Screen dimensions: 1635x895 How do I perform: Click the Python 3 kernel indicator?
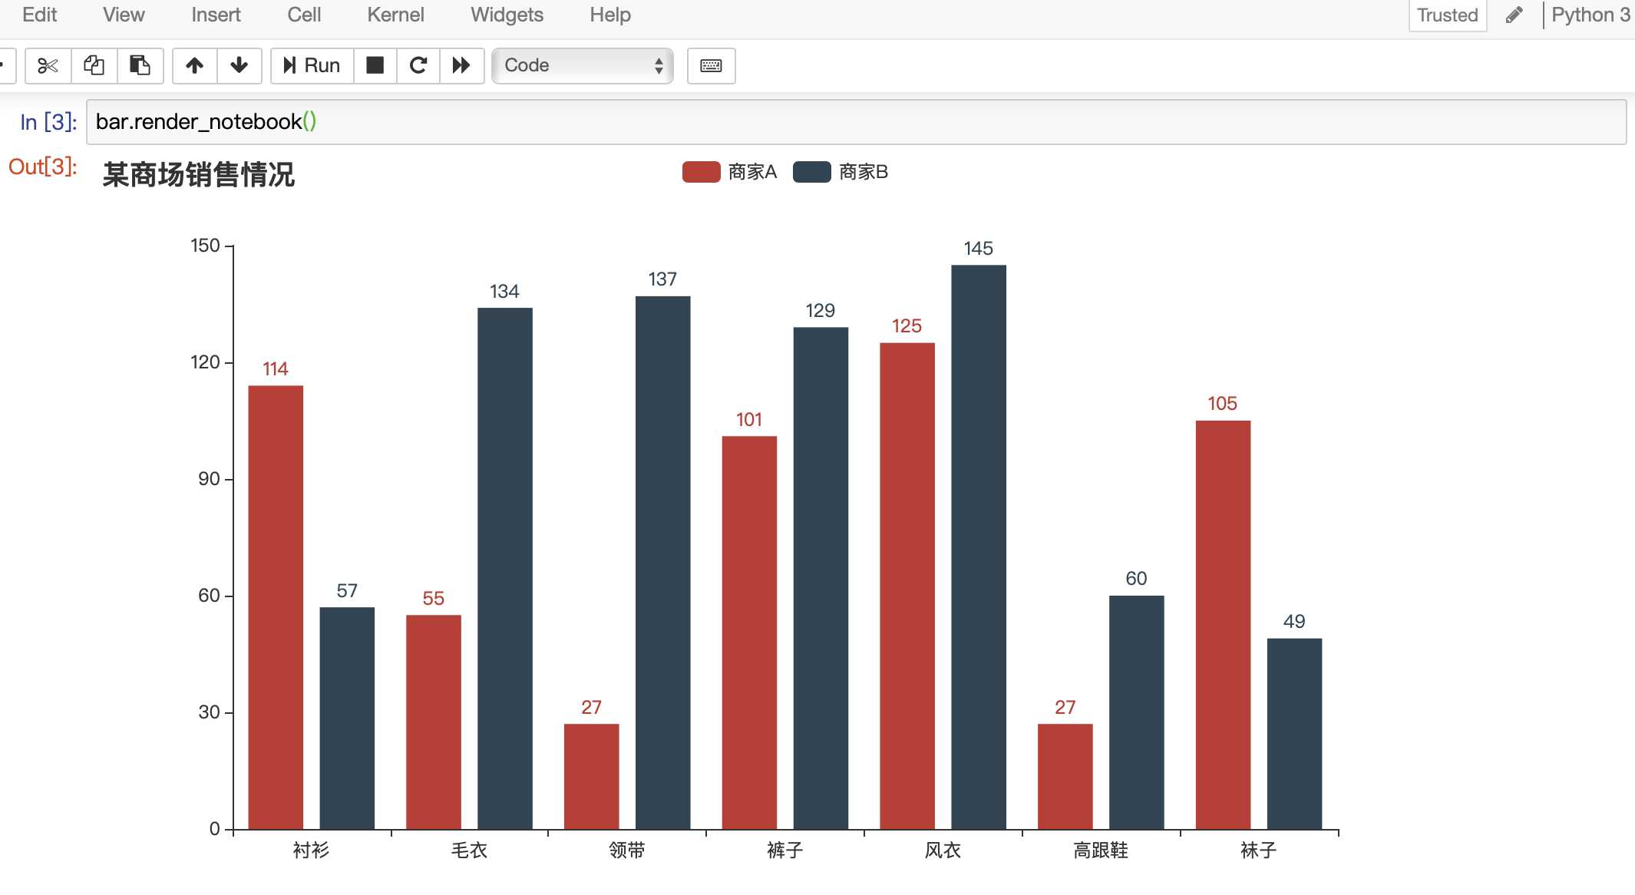pos(1590,15)
